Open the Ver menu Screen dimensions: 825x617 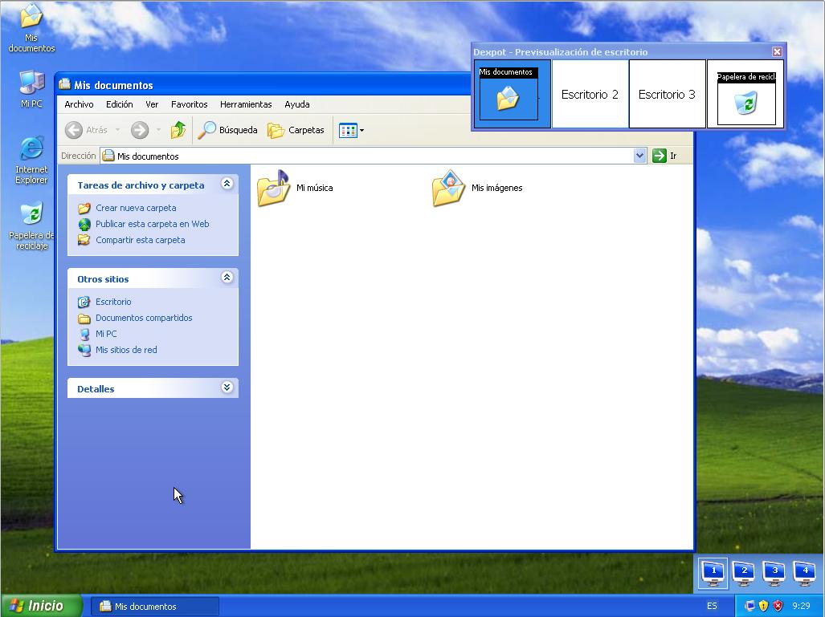coord(152,104)
